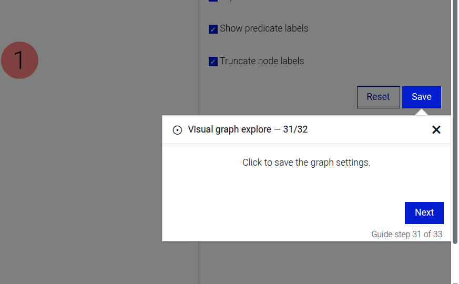Toggle the partially visible top checkbox
The image size is (459, 284).
pos(213,1)
